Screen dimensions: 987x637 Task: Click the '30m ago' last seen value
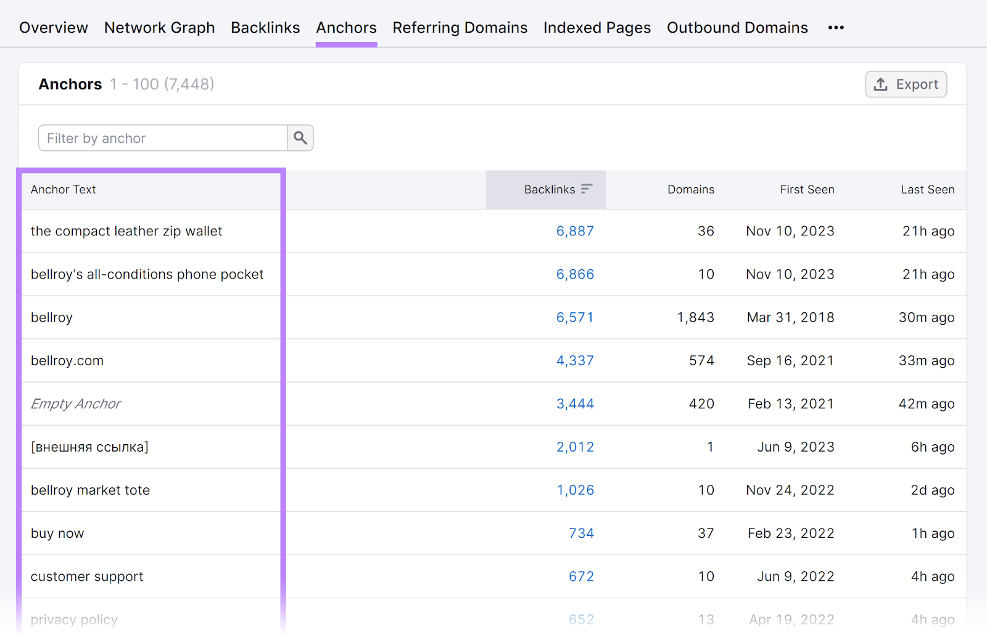pyautogui.click(x=927, y=317)
